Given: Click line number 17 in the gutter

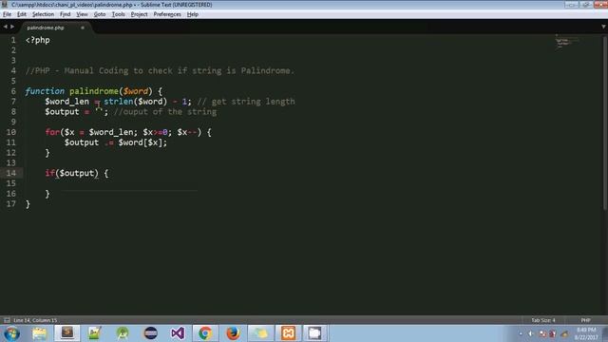Looking at the screenshot, I should 10,204.
